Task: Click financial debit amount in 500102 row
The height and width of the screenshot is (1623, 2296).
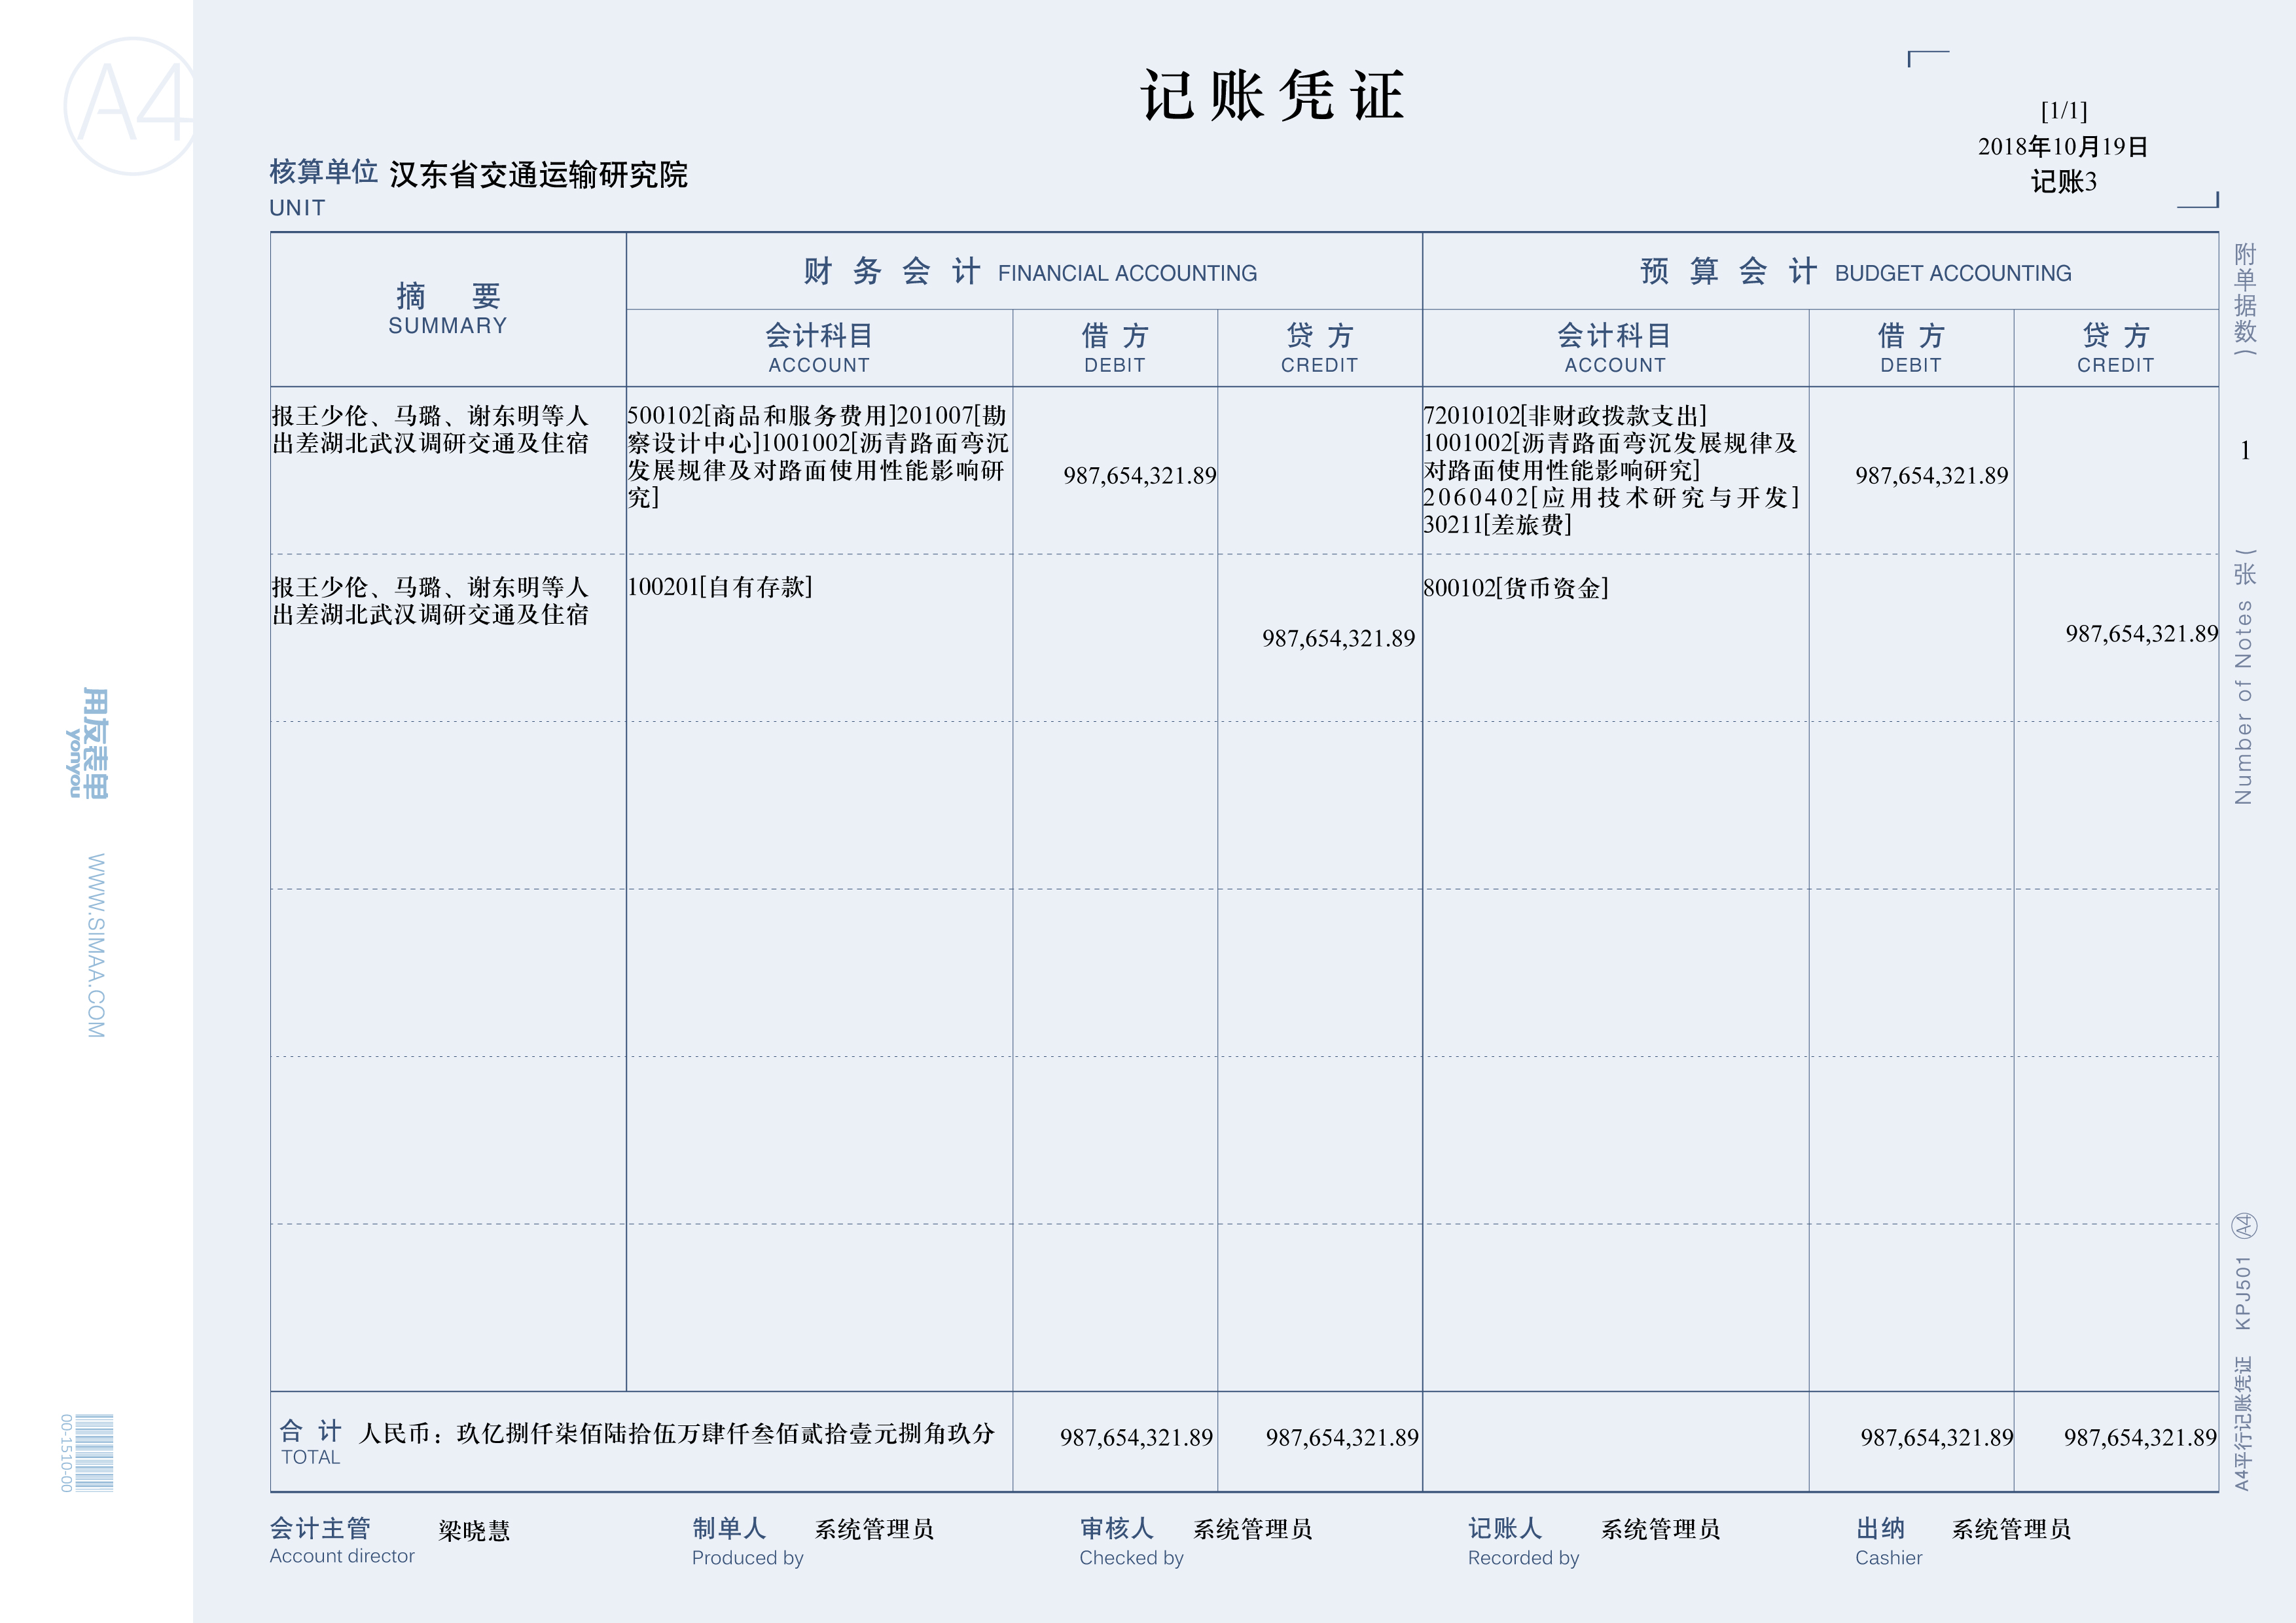Action: click(1140, 475)
